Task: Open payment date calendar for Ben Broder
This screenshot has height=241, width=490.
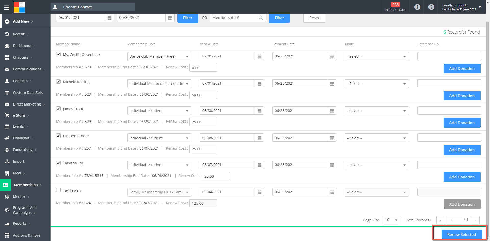Action: [x=332, y=138]
